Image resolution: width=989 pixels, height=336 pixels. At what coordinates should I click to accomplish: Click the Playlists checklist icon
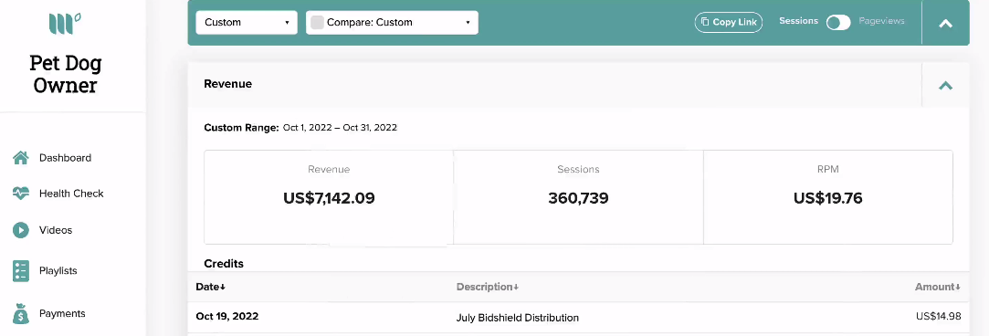[x=21, y=271]
